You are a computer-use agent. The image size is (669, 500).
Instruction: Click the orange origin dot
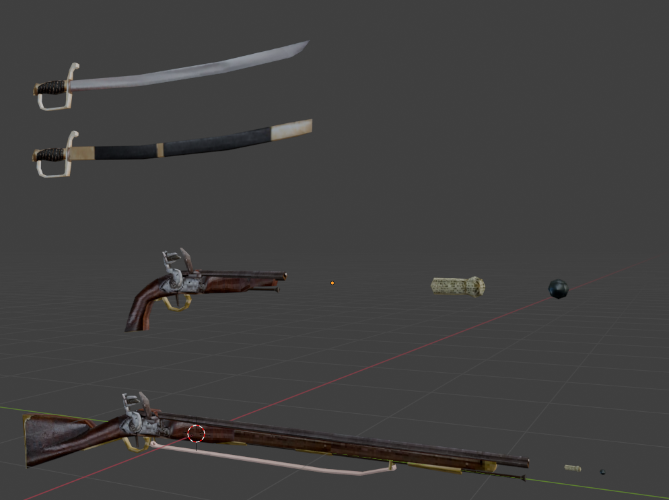332,283
